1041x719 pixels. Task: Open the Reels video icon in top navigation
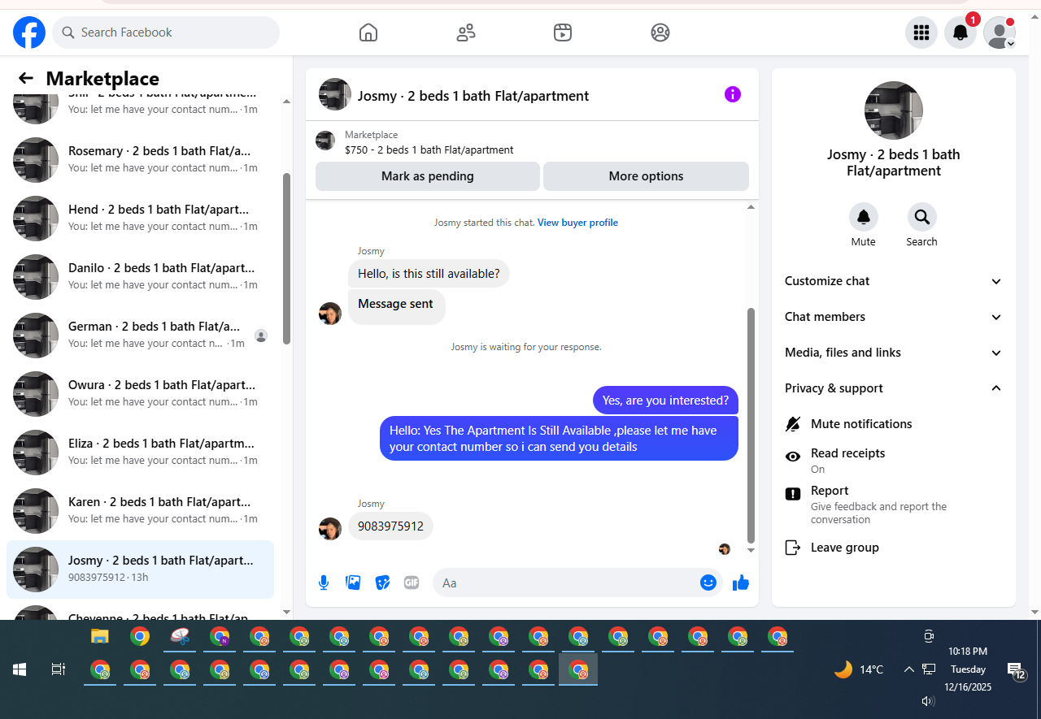click(x=563, y=32)
